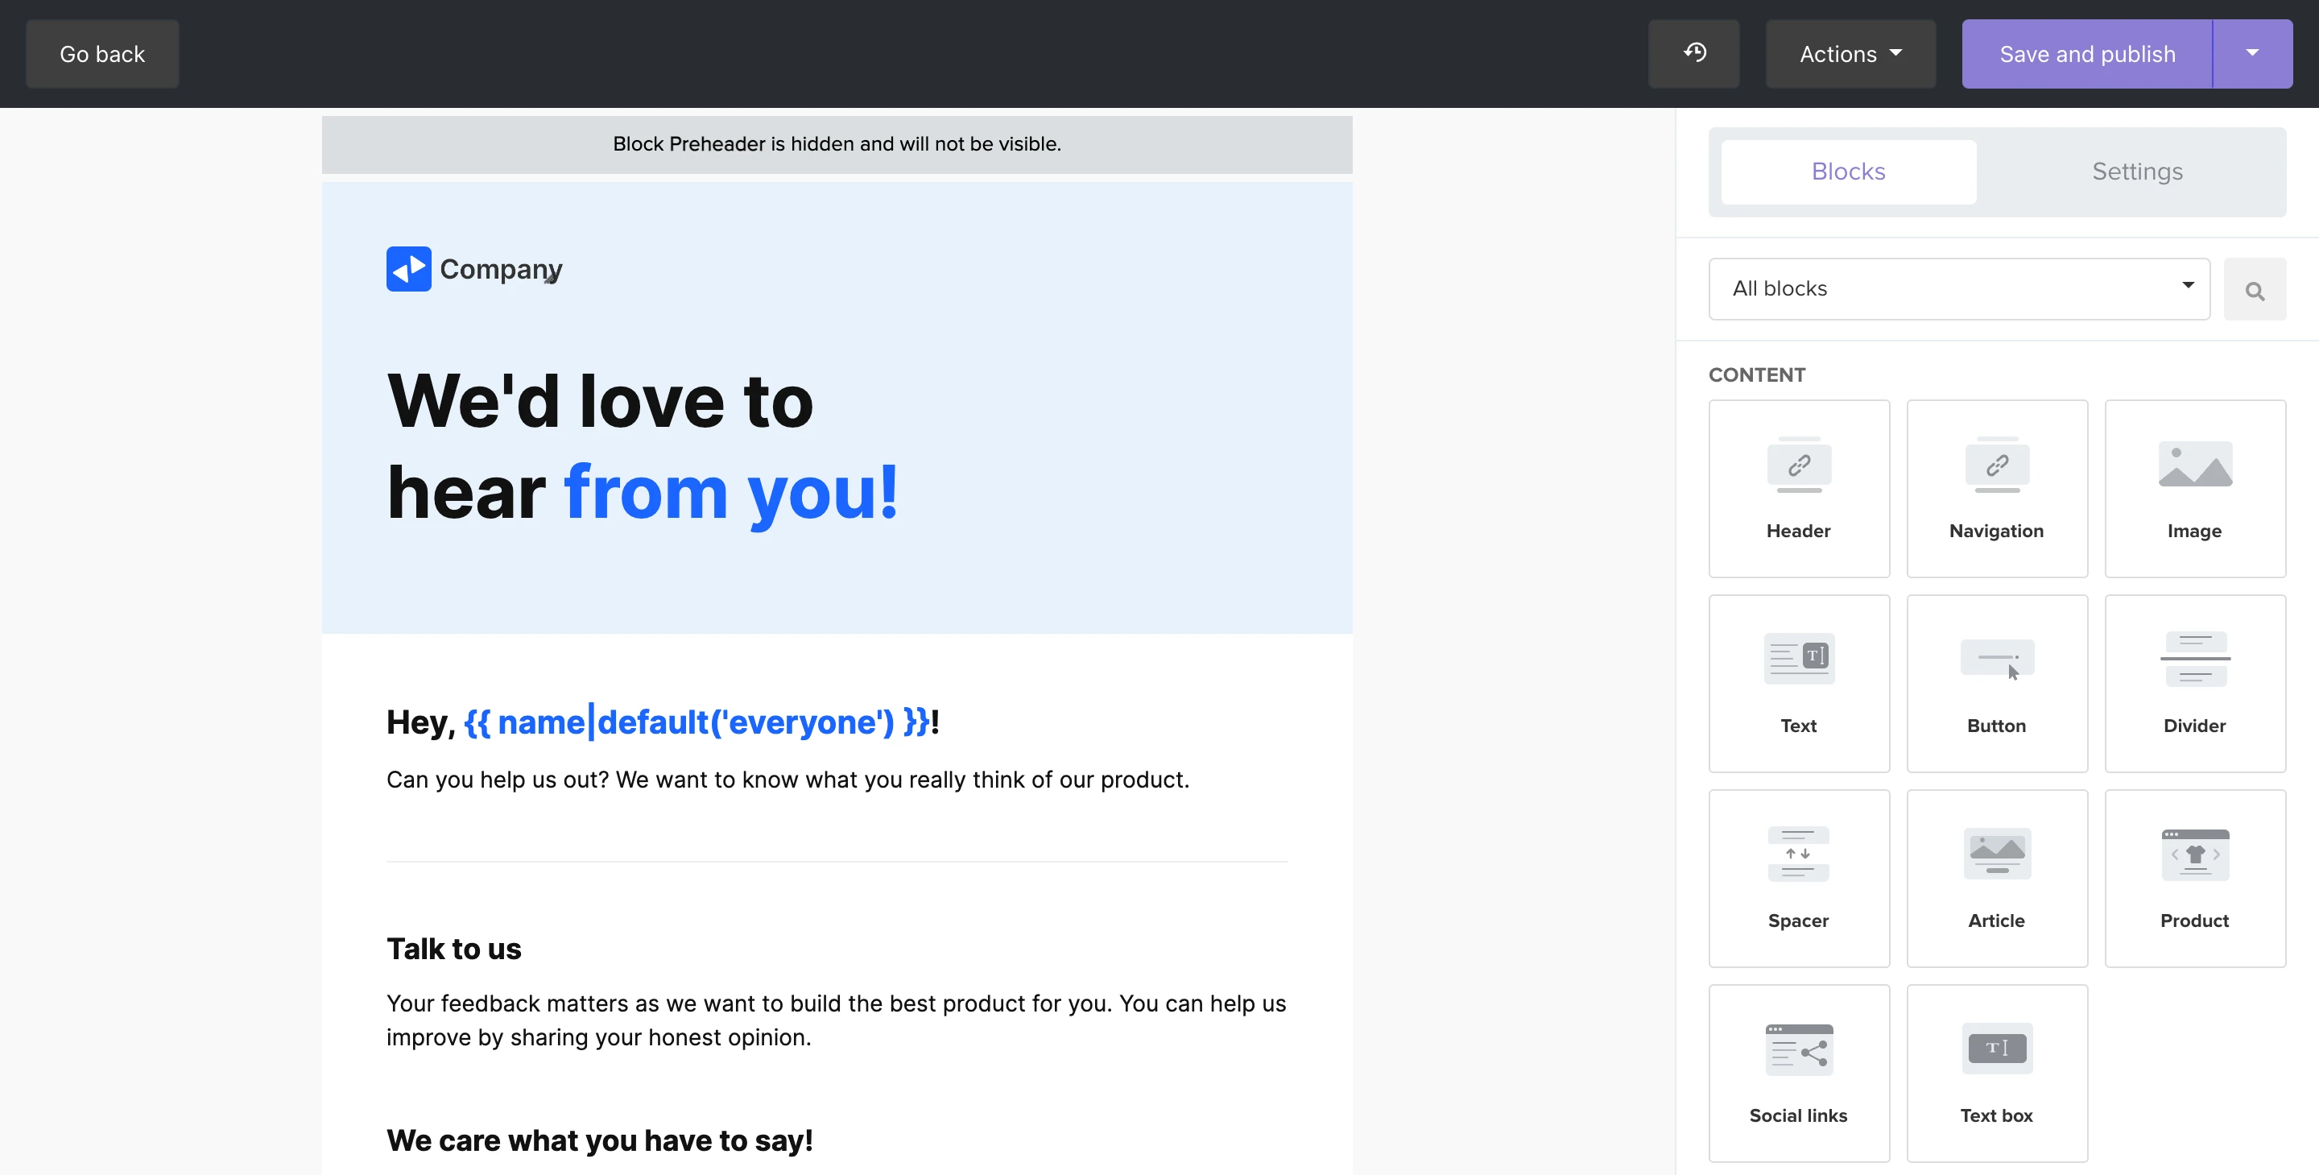The image size is (2319, 1175).
Task: Select the Button block icon
Action: pos(1996,659)
